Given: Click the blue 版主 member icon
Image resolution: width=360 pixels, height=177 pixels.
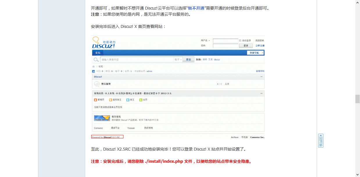Looking at the screenshot, I should click(x=128, y=100).
